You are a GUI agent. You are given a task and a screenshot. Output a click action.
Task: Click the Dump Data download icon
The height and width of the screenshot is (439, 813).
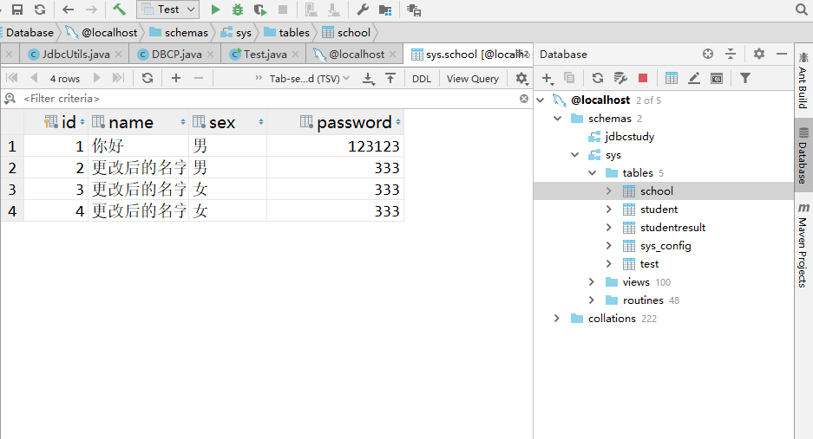tap(368, 78)
